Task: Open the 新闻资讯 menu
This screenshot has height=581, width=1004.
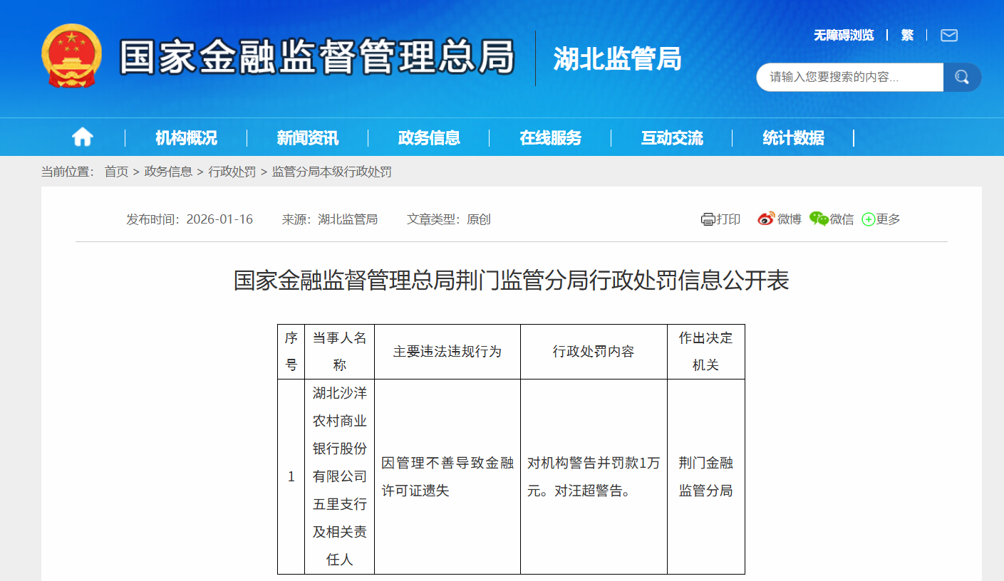Action: 306,137
